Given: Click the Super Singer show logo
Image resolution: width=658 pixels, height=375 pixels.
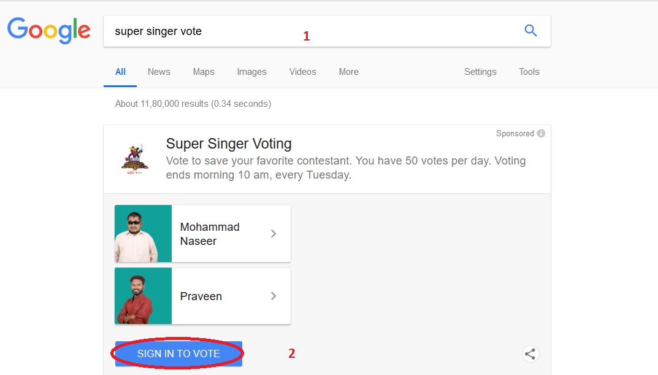Looking at the screenshot, I should [135, 160].
